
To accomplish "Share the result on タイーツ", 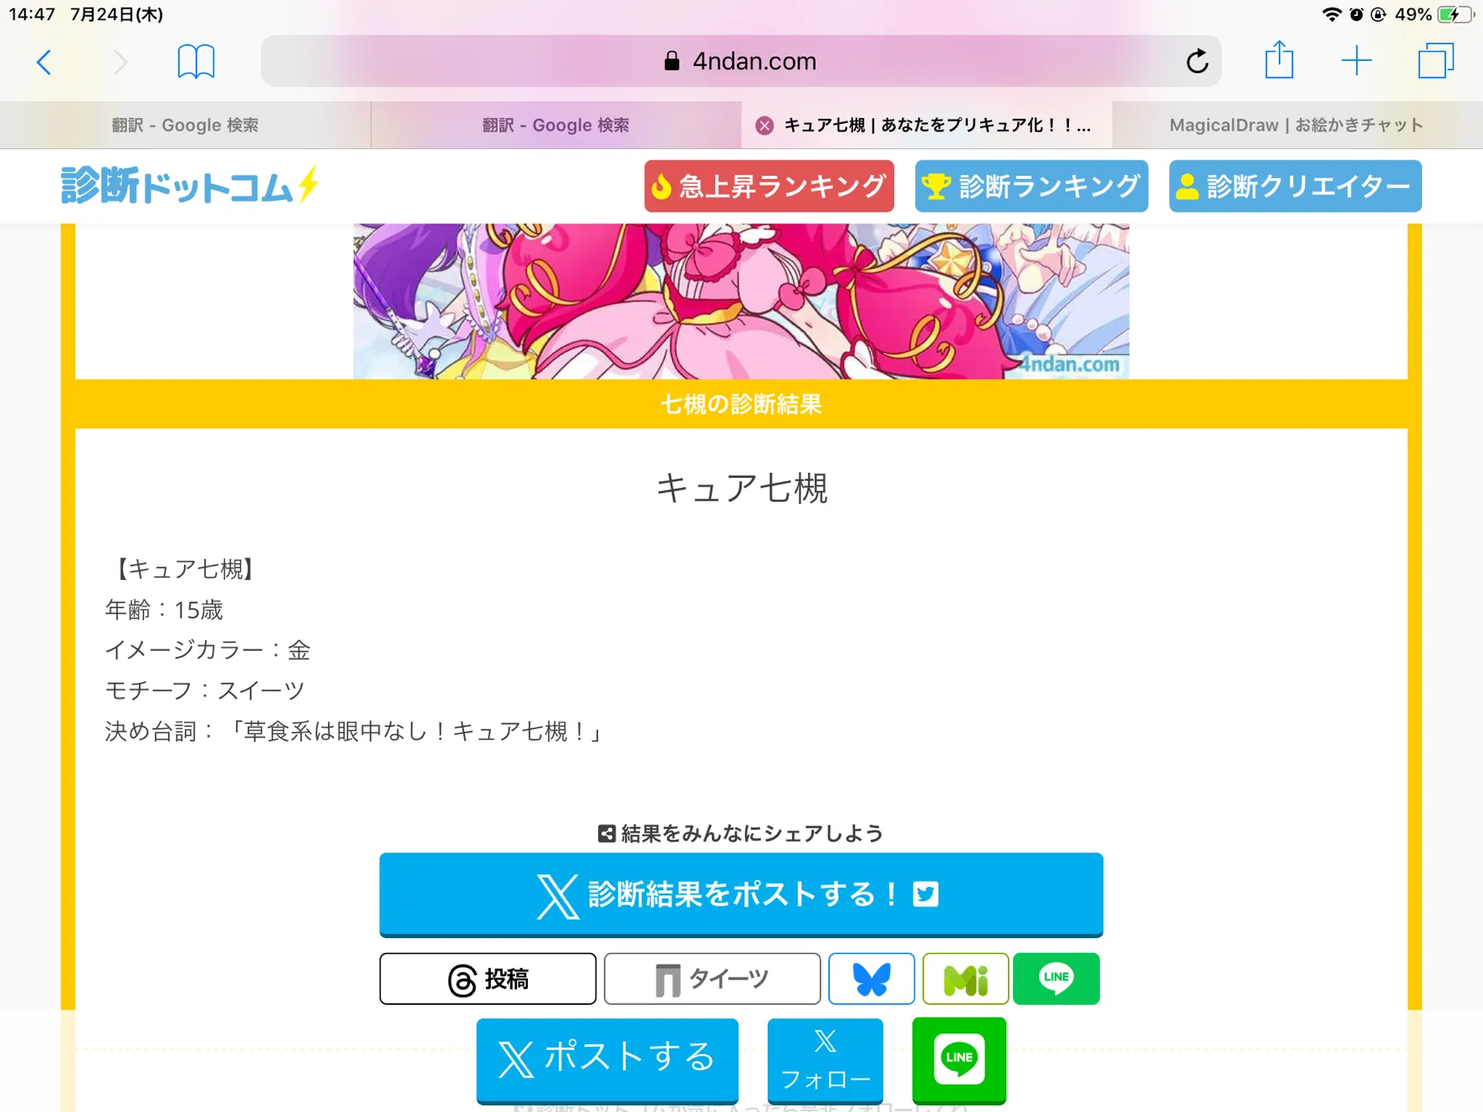I will (x=712, y=978).
